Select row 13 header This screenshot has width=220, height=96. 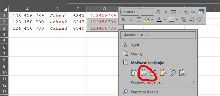[4, 92]
